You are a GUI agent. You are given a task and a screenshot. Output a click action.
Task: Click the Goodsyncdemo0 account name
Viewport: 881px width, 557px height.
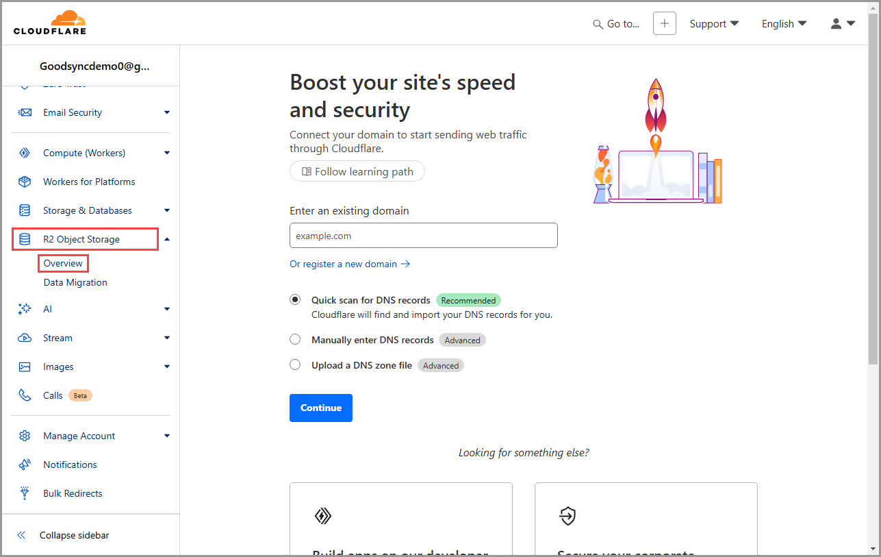[94, 66]
